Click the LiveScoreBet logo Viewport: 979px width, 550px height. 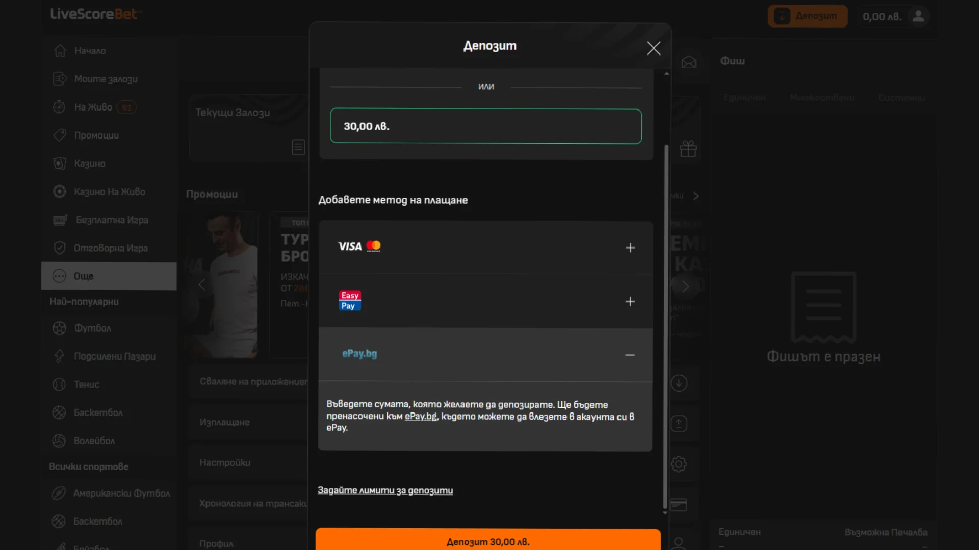click(96, 14)
